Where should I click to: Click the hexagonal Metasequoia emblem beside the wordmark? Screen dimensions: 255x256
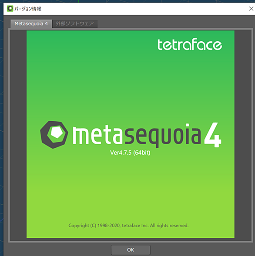coord(54,135)
